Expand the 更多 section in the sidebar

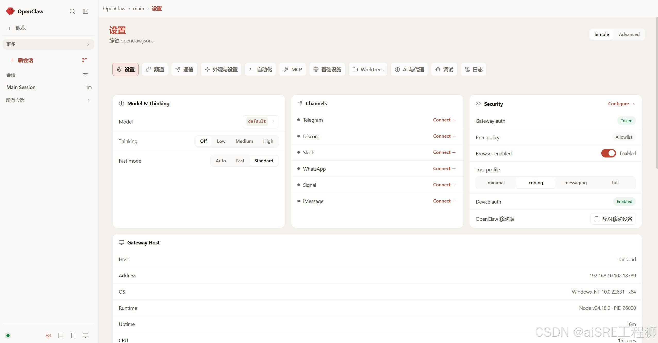(x=48, y=44)
